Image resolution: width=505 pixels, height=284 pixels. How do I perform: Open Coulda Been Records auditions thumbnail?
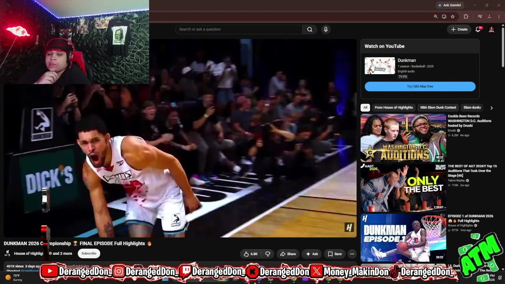click(x=403, y=138)
